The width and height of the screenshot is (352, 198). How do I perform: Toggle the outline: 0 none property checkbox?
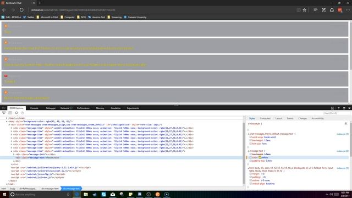pos(251,180)
